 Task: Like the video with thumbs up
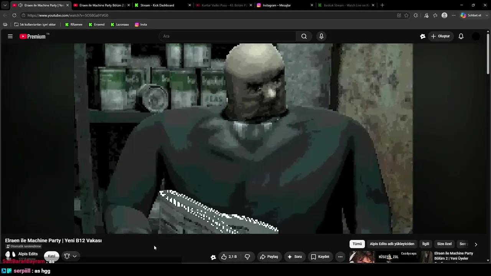pos(229,257)
